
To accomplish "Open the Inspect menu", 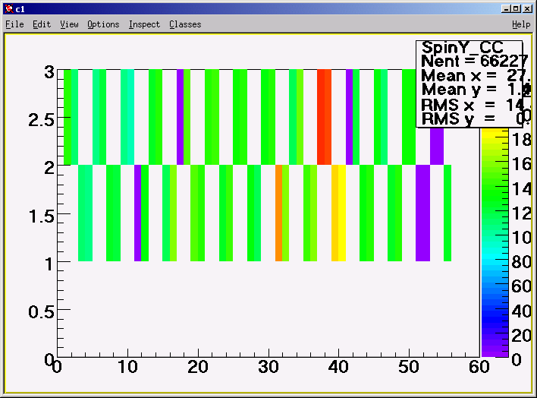I will (x=144, y=24).
